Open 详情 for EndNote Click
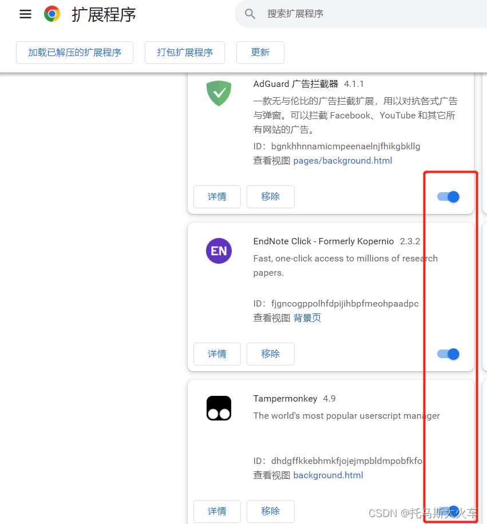 [217, 354]
